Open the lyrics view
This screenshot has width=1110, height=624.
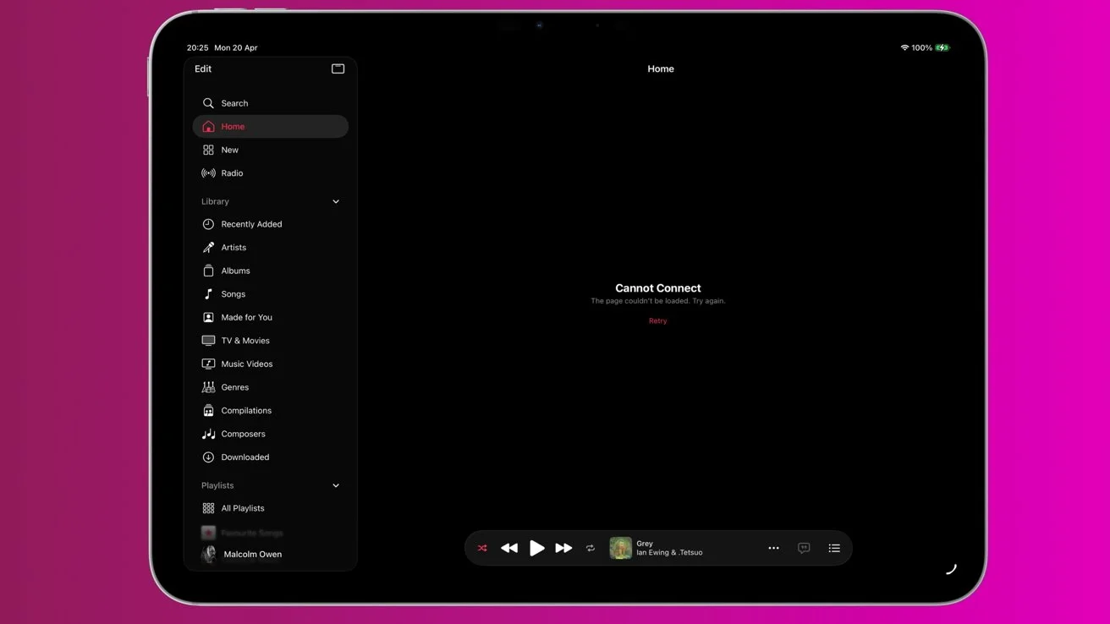[803, 548]
